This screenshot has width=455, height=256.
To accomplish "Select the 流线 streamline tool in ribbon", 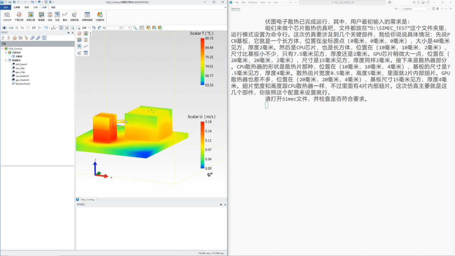I will click(49, 16).
